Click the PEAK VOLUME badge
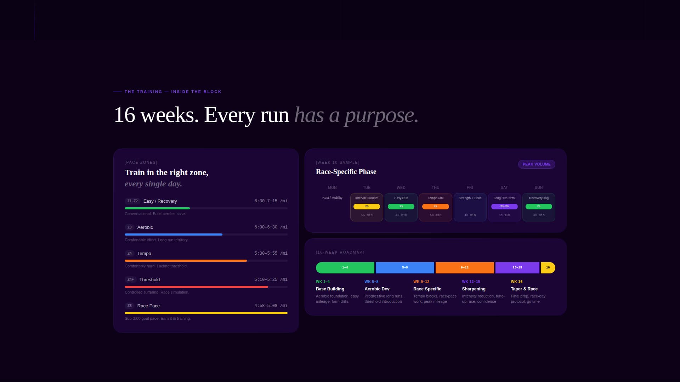The height and width of the screenshot is (382, 680). pyautogui.click(x=537, y=164)
